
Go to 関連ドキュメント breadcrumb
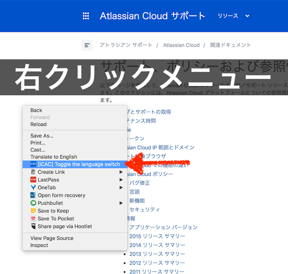[x=230, y=45]
